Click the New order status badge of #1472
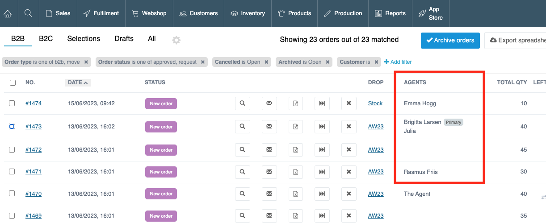This screenshot has width=546, height=223. coord(161,150)
